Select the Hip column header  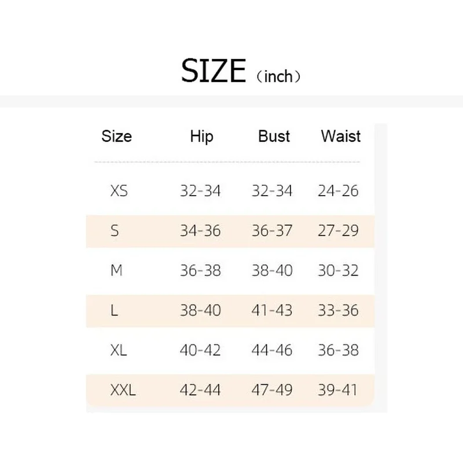coord(201,137)
